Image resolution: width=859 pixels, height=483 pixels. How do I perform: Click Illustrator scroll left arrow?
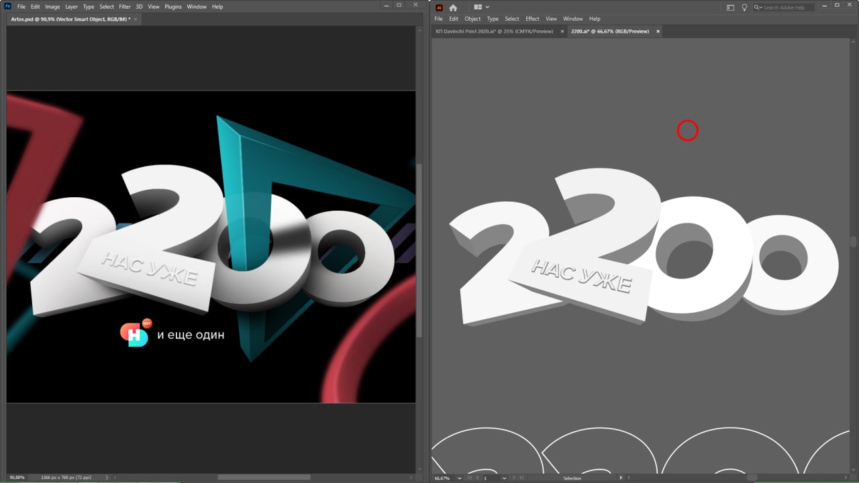click(629, 478)
